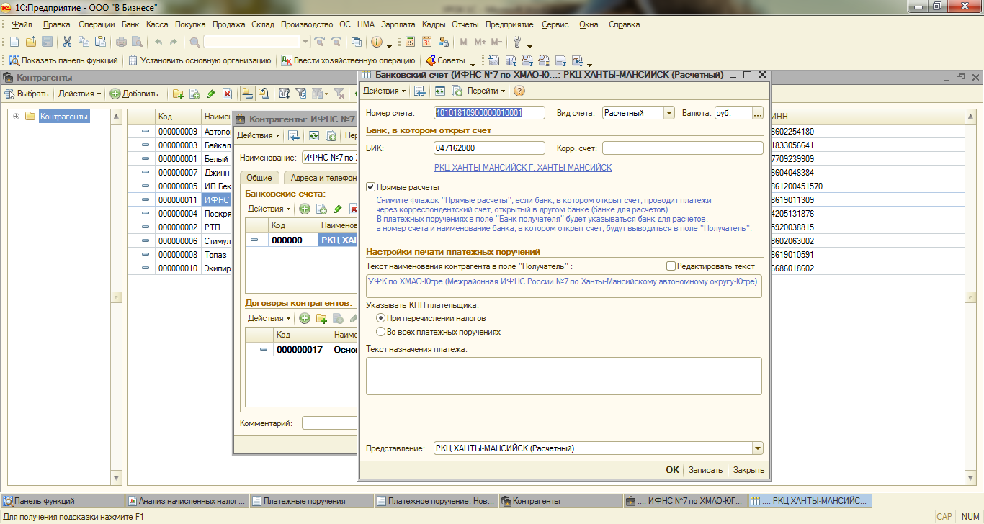Click the БИК input field
The image size is (984, 524).
(x=490, y=148)
